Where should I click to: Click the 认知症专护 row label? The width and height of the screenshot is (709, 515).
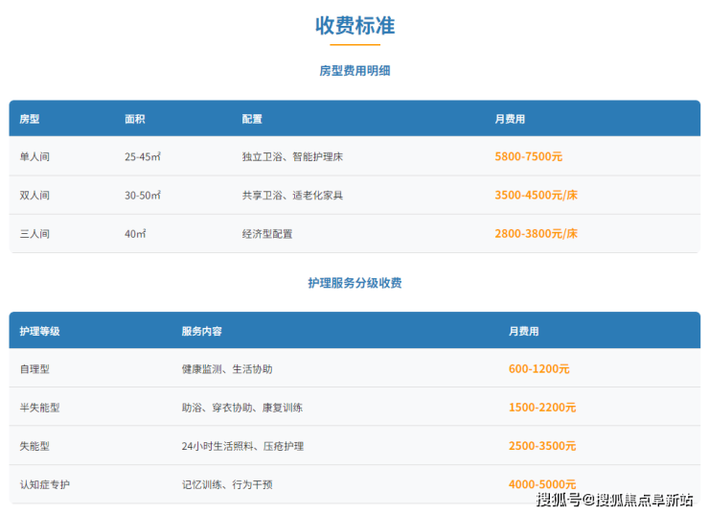click(45, 484)
